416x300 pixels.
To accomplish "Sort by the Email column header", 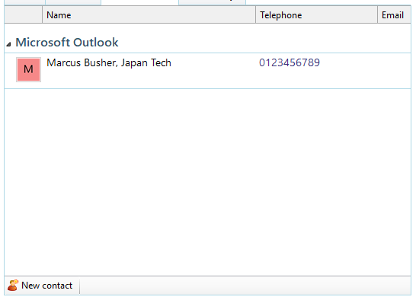I will click(394, 15).
